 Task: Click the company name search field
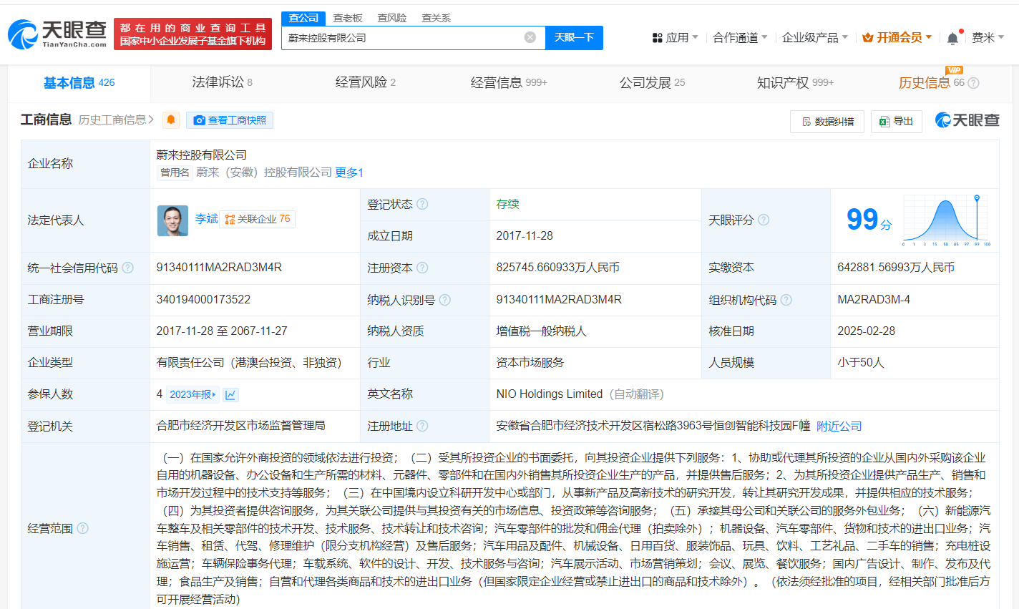[x=404, y=37]
